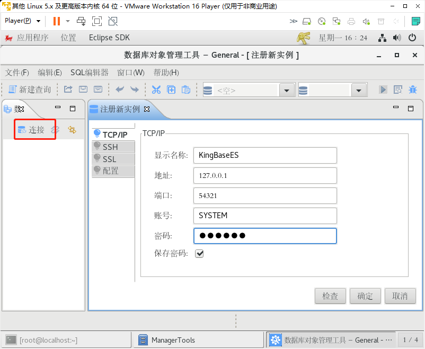Image resolution: width=425 pixels, height=349 pixels.
Task: Click the 密码 password field
Action: (265, 236)
